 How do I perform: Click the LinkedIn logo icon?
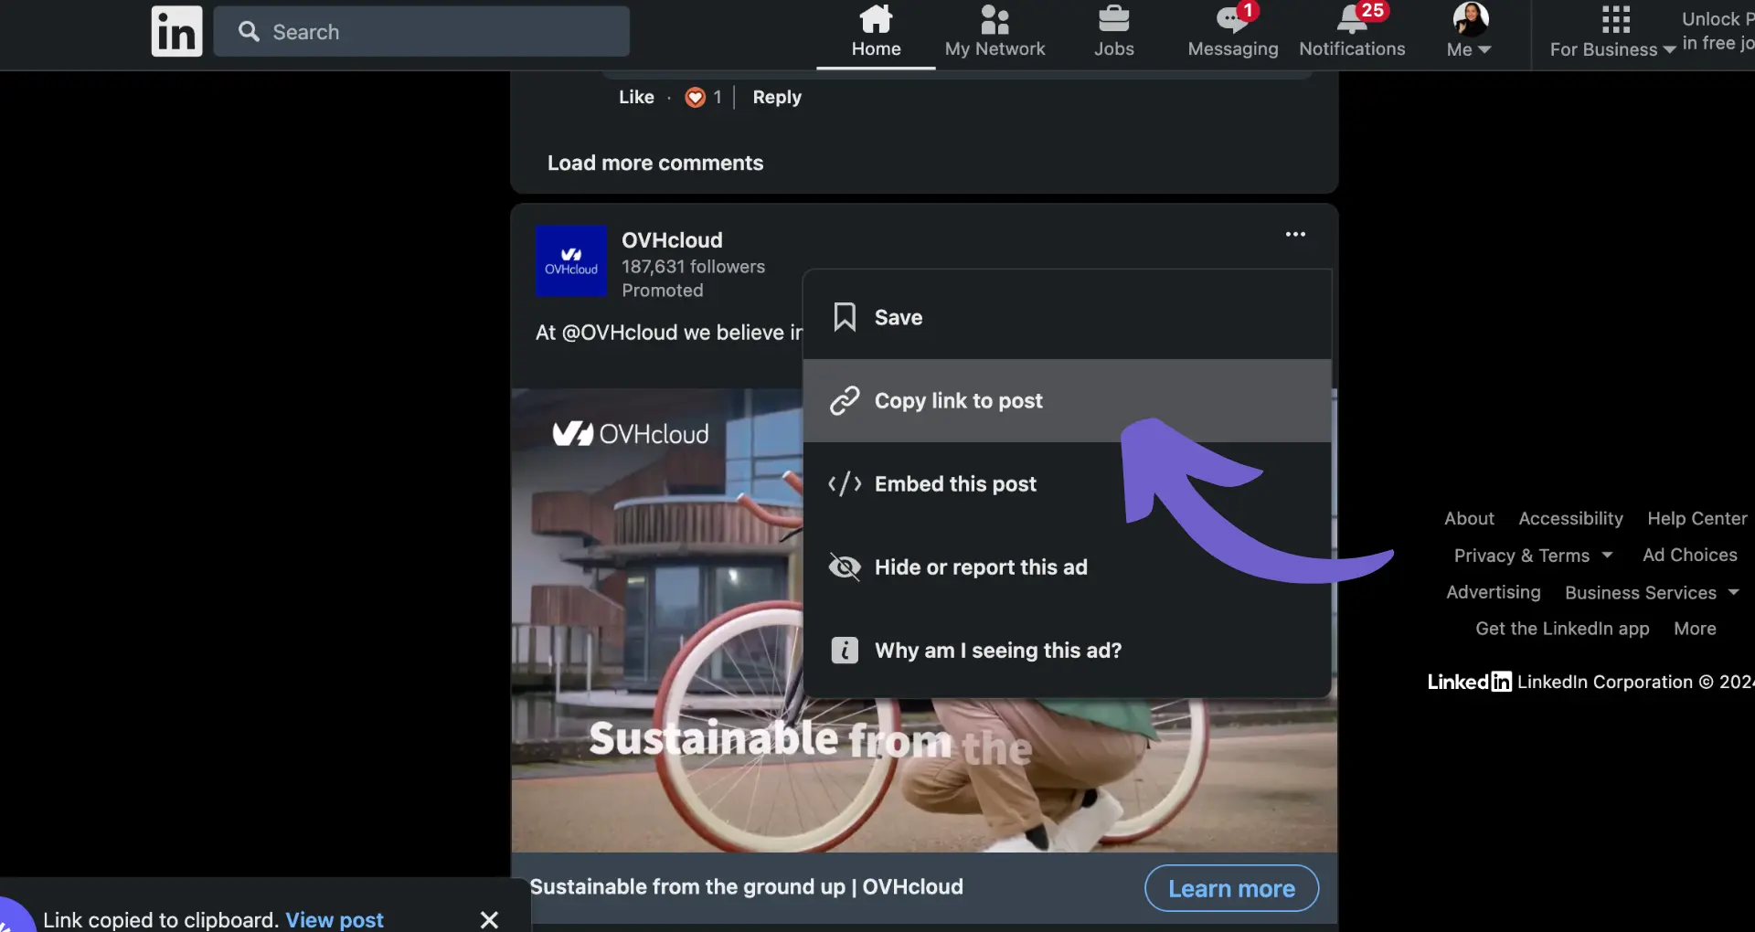176,32
